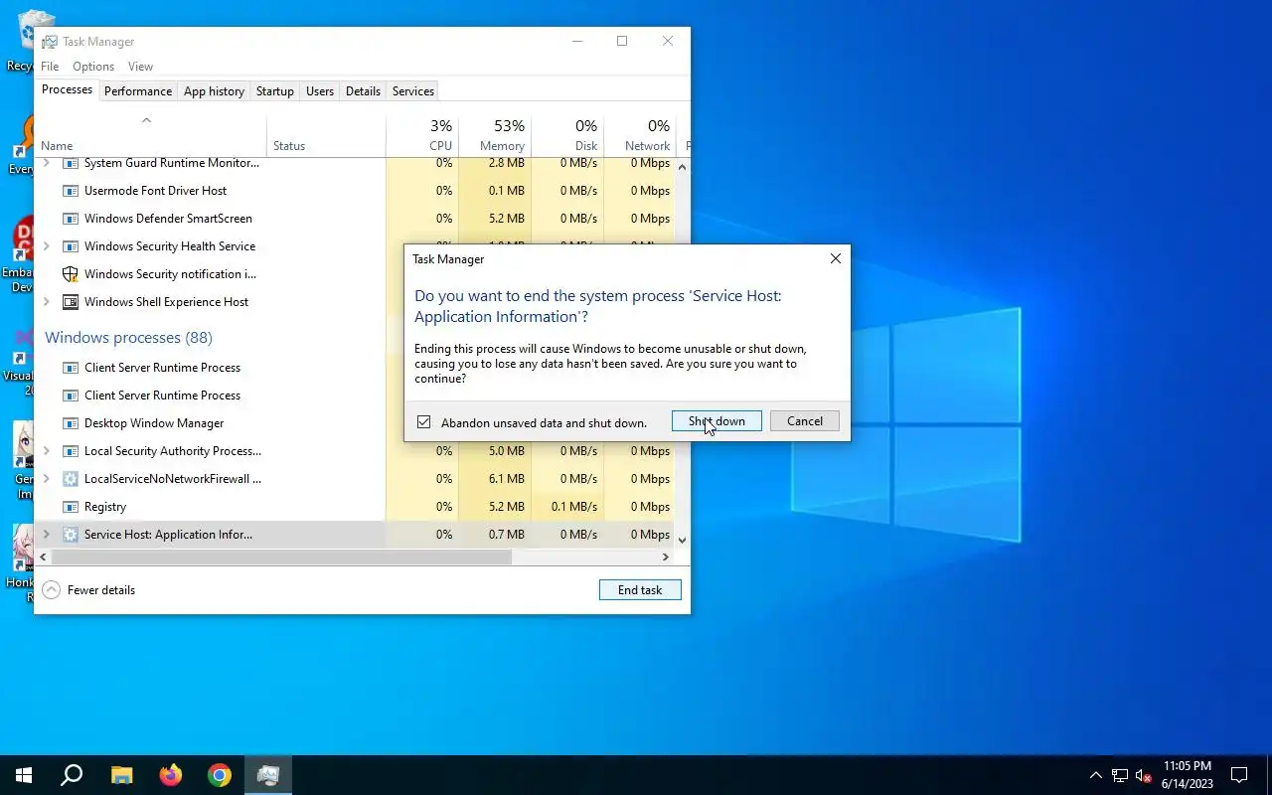Expand Windows Shell Experience Host row
The image size is (1272, 795).
(x=46, y=302)
